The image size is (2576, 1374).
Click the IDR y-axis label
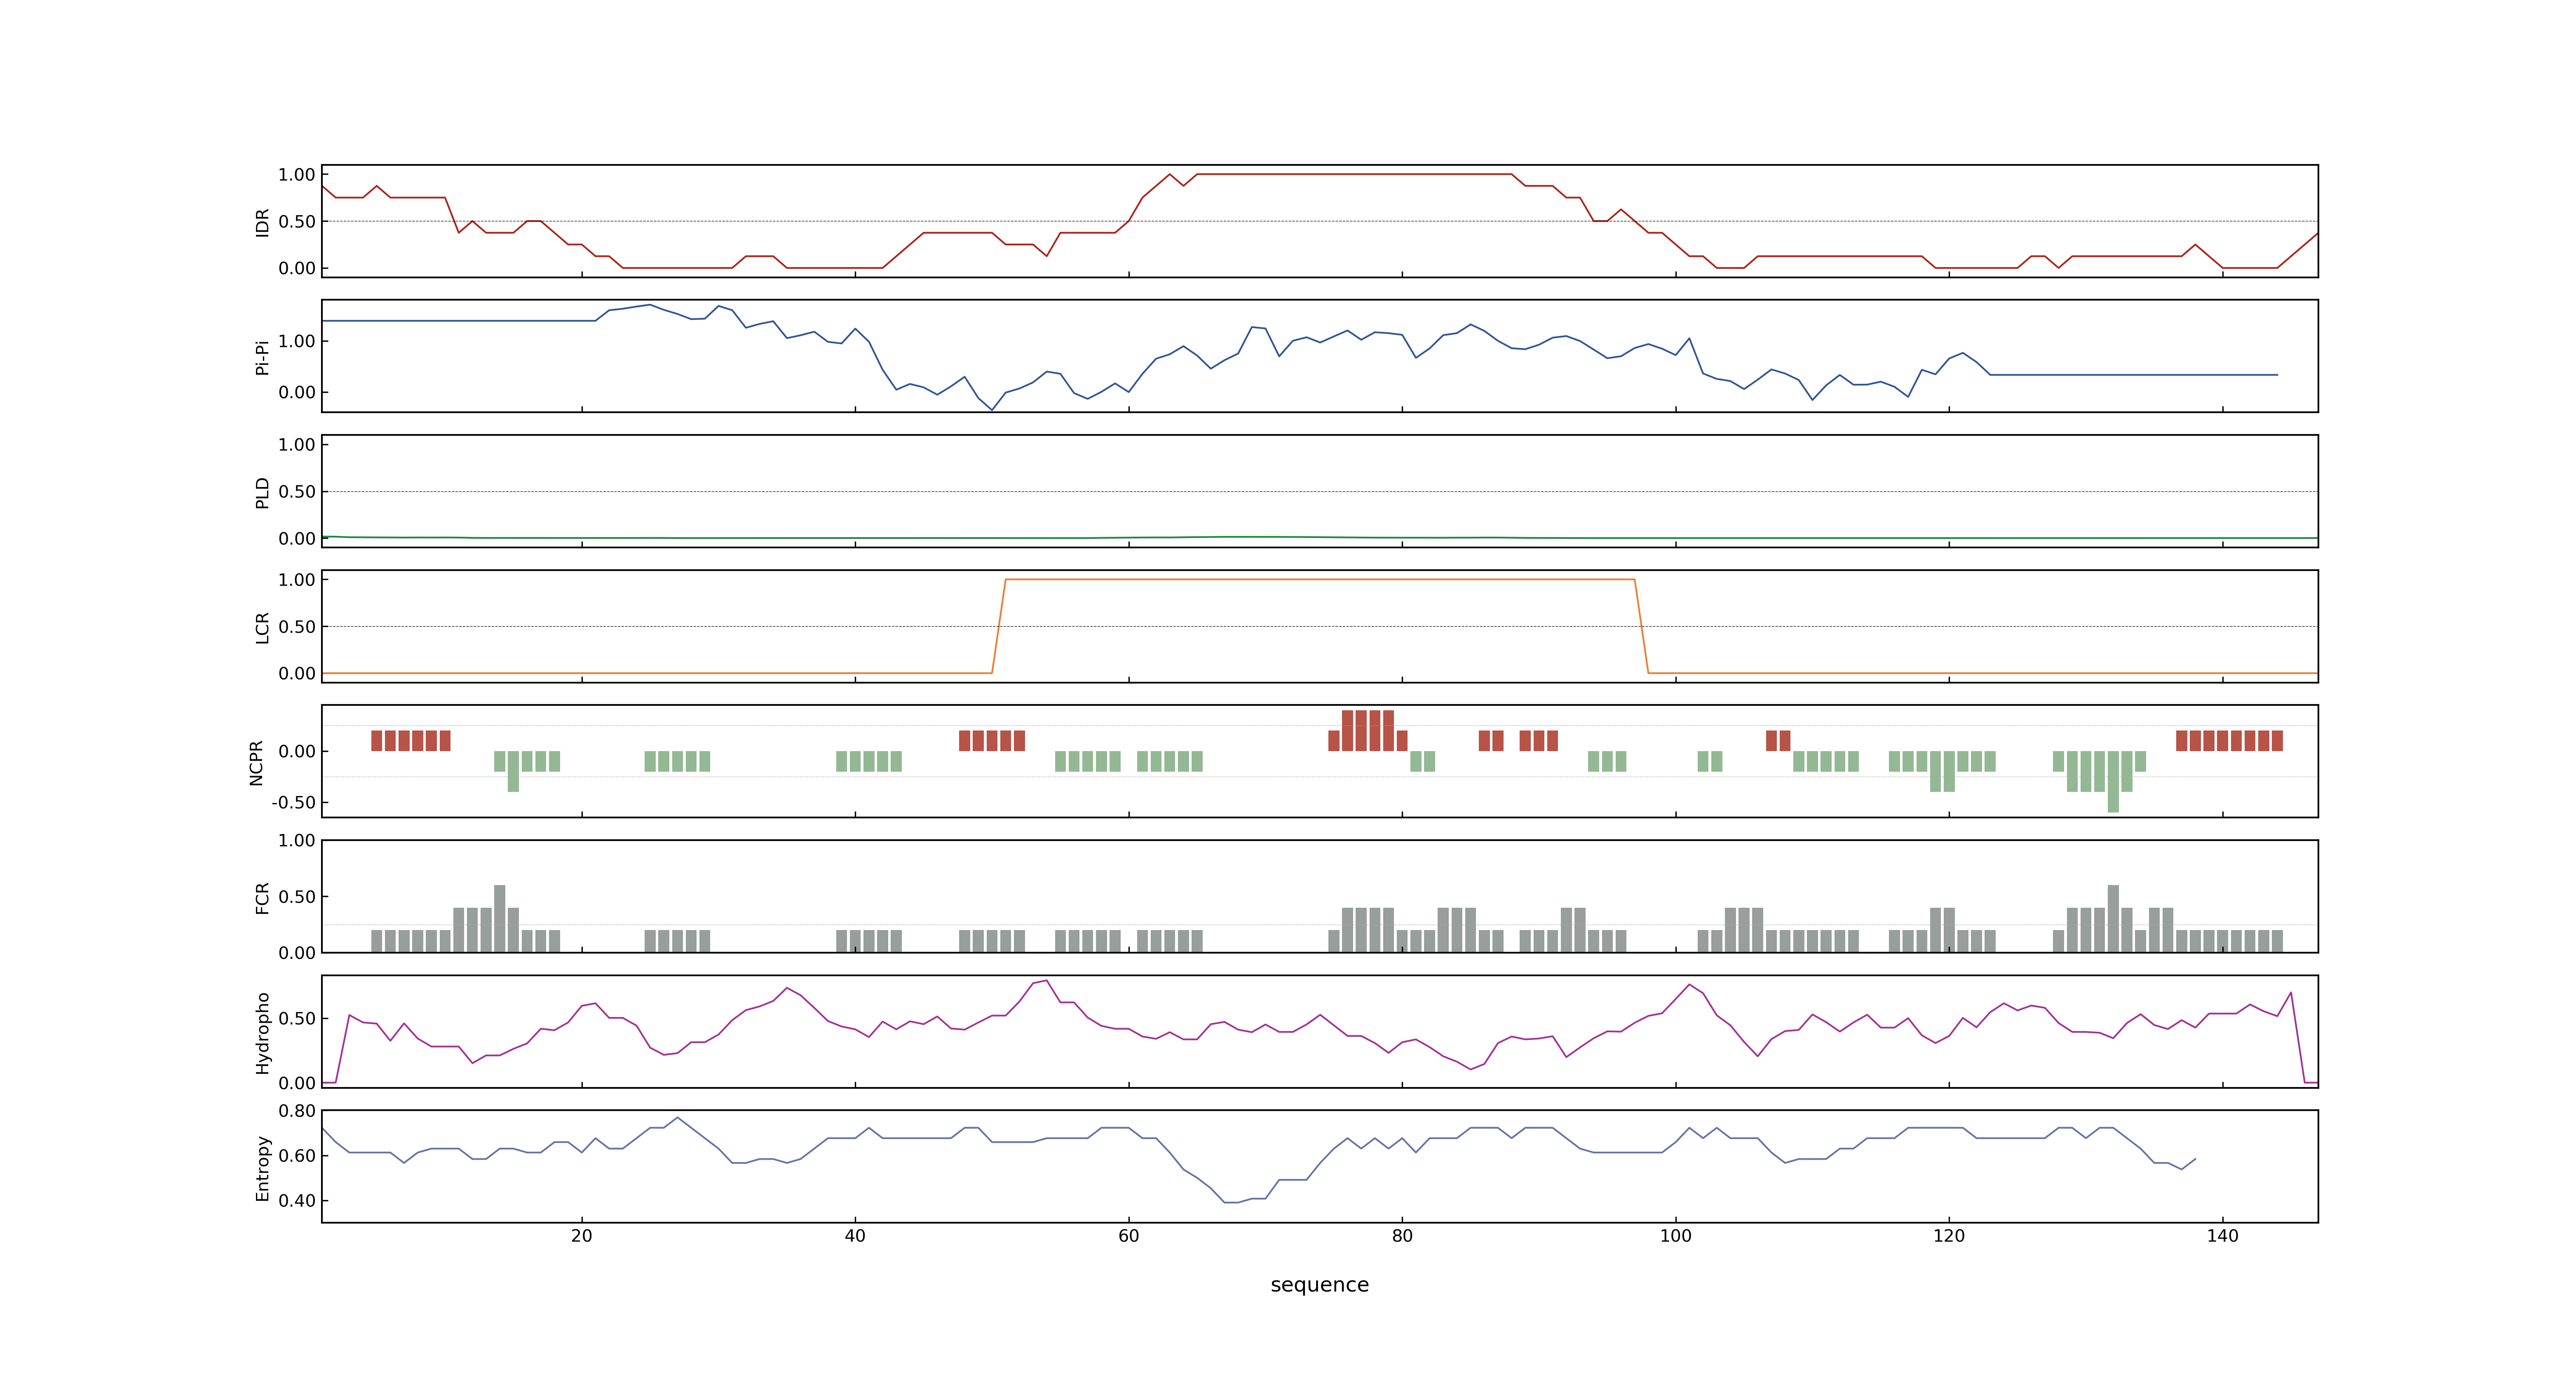pos(262,222)
